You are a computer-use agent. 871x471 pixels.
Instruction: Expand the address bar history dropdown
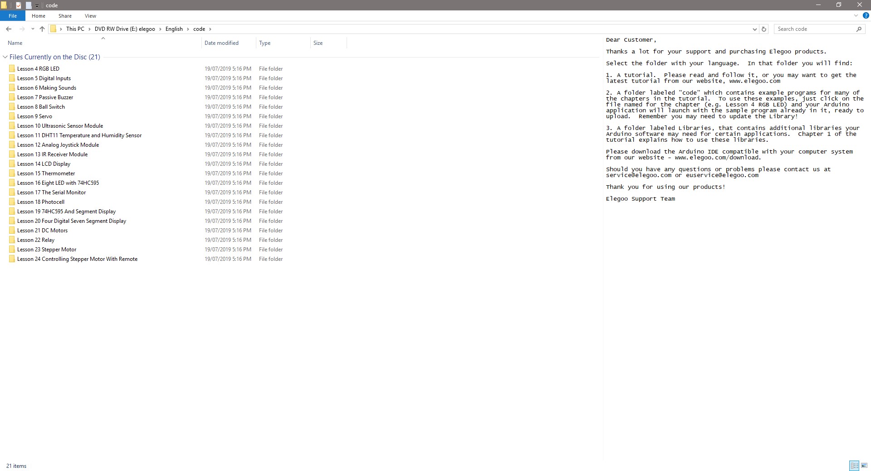pyautogui.click(x=754, y=29)
